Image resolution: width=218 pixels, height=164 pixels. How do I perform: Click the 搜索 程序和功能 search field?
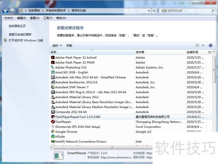pyautogui.click(x=185, y=11)
